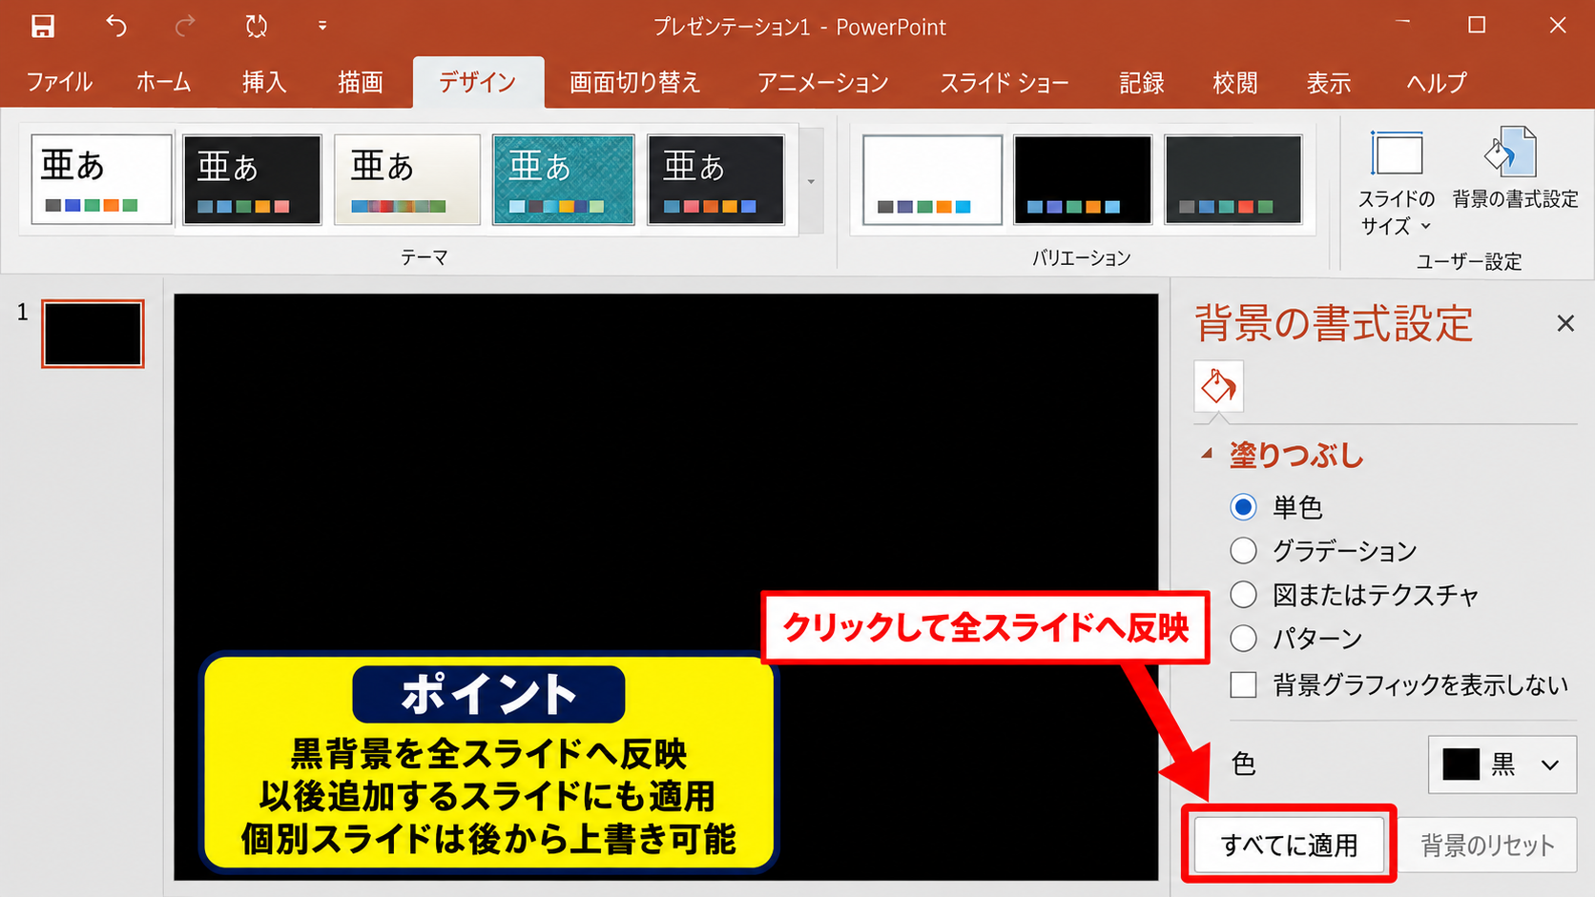Click the 背景のリセット button
The image size is (1595, 897).
[x=1487, y=845]
